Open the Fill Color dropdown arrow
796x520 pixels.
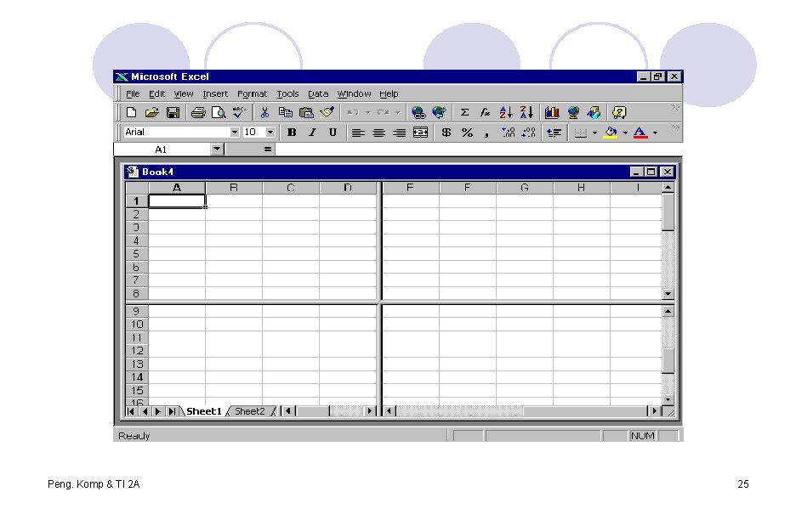(x=625, y=133)
